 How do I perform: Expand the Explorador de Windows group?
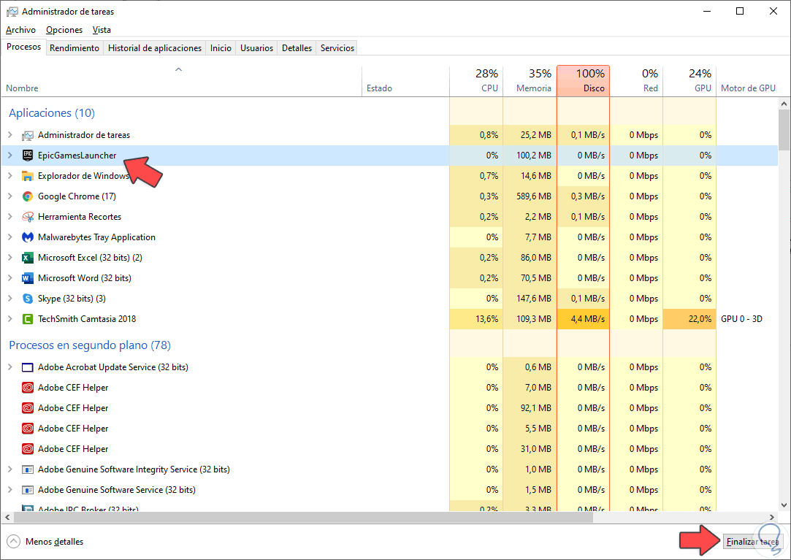click(10, 175)
